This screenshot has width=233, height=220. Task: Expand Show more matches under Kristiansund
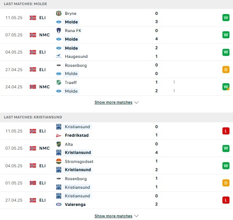pyautogui.click(x=114, y=216)
